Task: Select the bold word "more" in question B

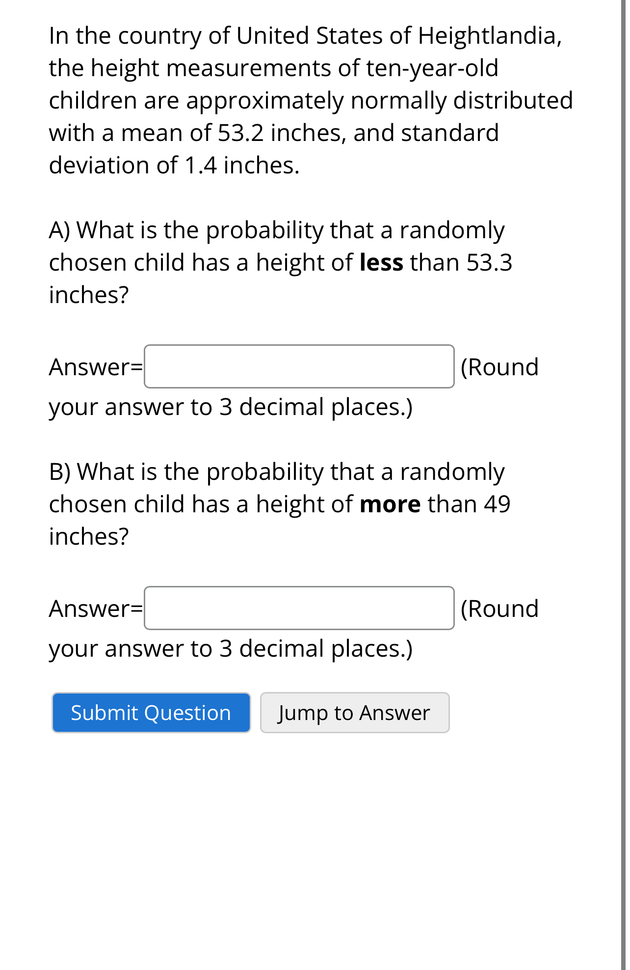Action: [390, 504]
